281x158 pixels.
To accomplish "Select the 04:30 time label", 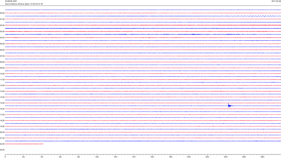I will [x=2, y=38].
